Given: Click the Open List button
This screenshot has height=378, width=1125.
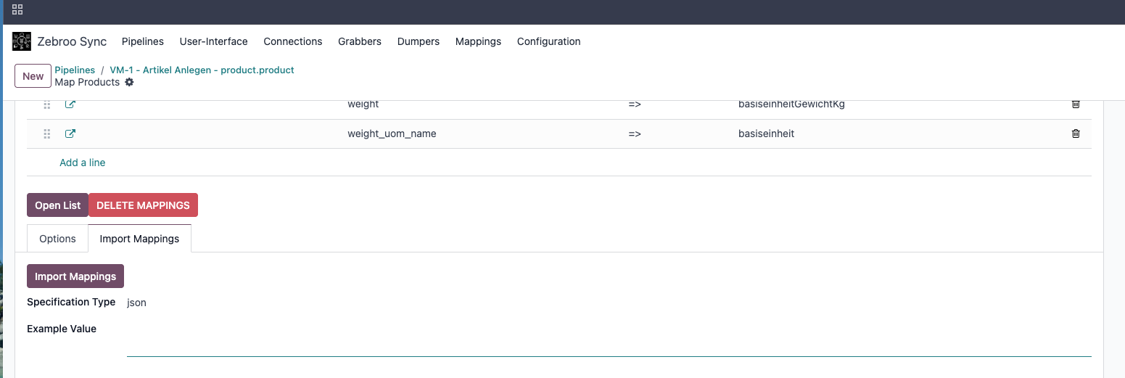Looking at the screenshot, I should coord(57,205).
